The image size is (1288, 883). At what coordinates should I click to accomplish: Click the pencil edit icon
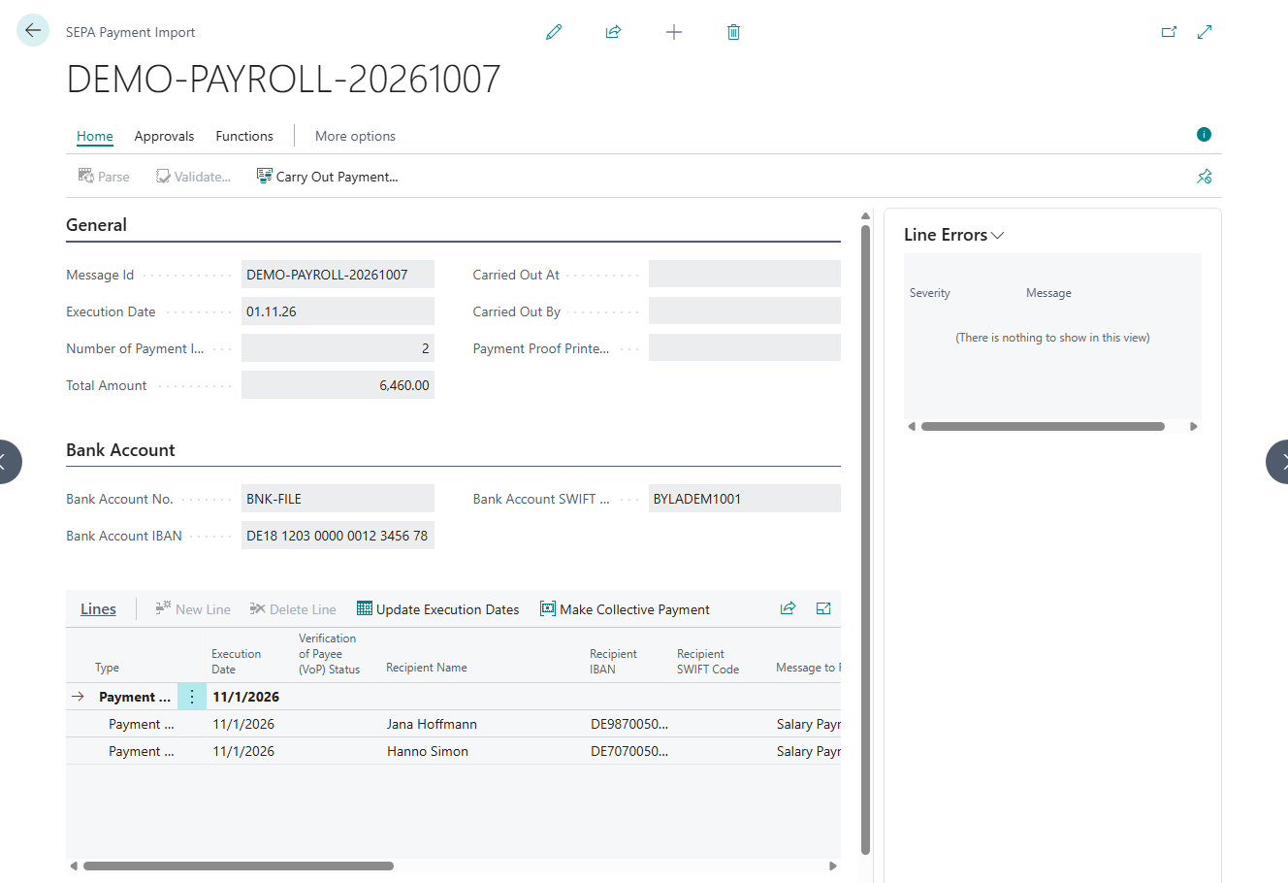pyautogui.click(x=554, y=32)
